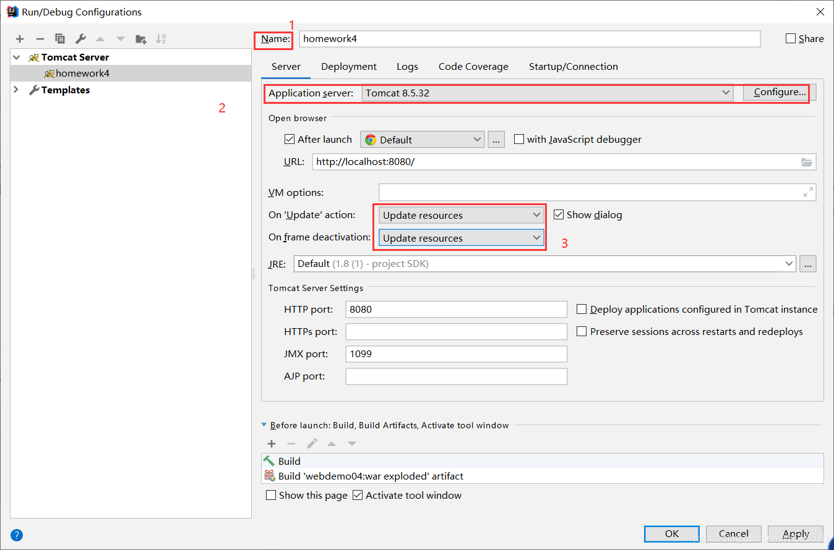The width and height of the screenshot is (834, 550).
Task: Click the Tomcat Server group icon
Action: 34,57
